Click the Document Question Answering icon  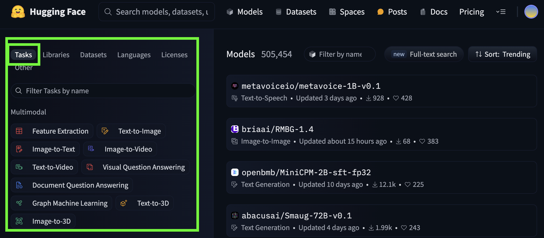pyautogui.click(x=19, y=185)
